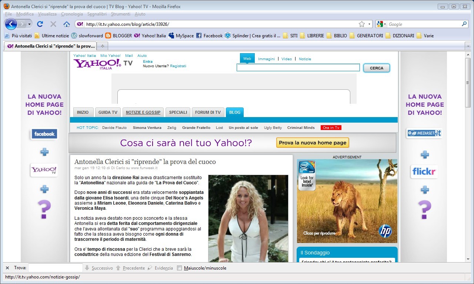Open the Ultime notizie RSS bookmark

point(52,36)
